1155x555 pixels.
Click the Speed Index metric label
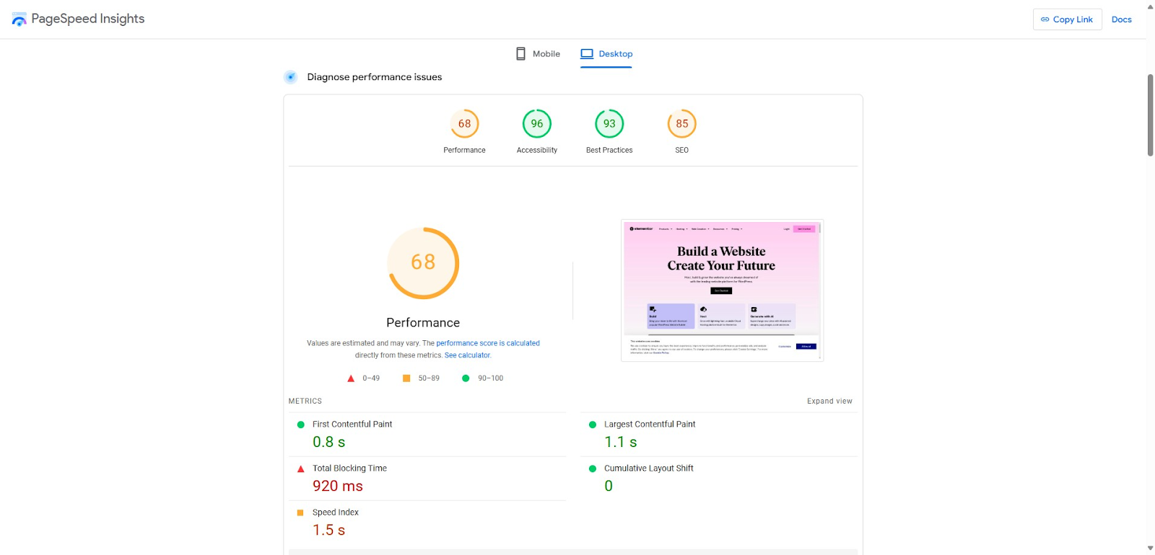pos(336,512)
